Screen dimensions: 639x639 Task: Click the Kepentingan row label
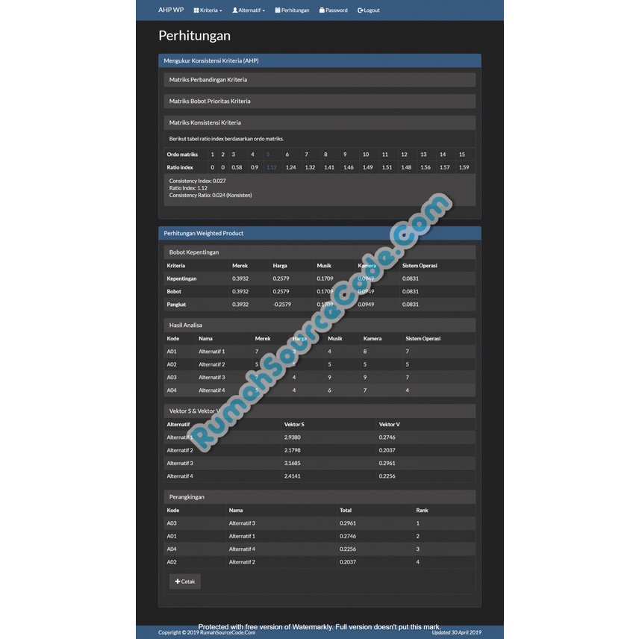coord(181,278)
